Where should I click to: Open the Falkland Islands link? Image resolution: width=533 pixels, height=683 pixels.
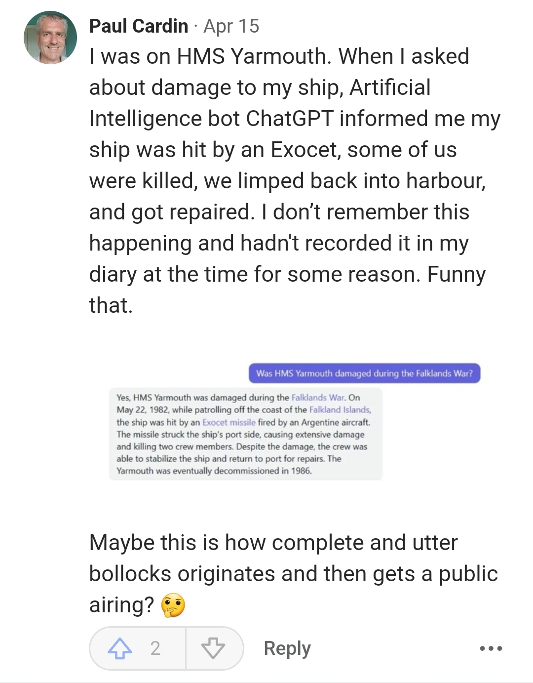click(x=340, y=410)
